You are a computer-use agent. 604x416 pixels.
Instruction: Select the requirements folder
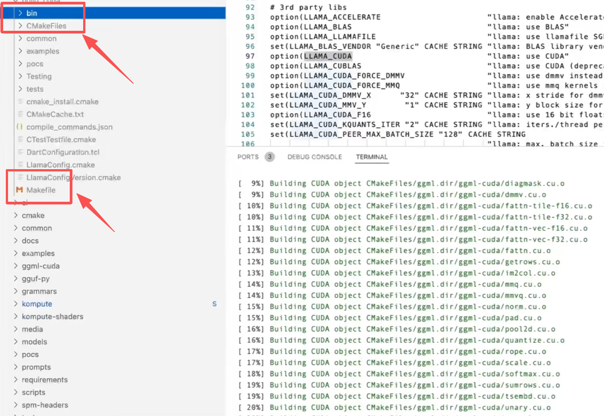click(45, 380)
